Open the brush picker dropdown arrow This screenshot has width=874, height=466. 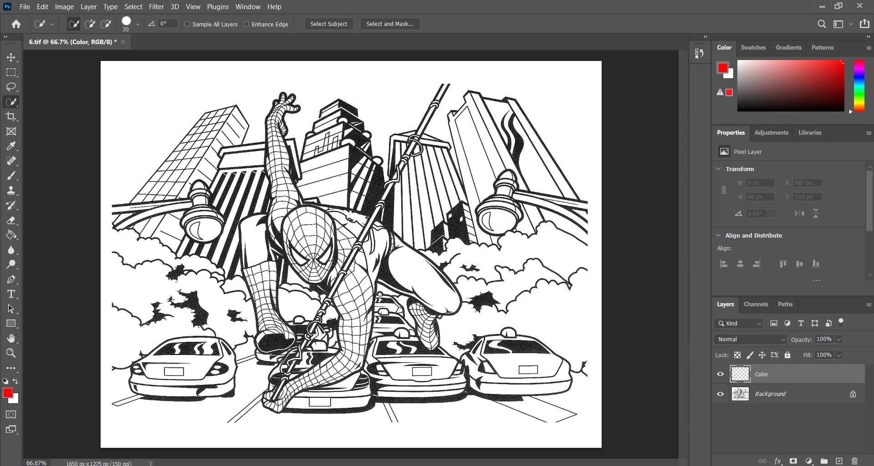138,24
